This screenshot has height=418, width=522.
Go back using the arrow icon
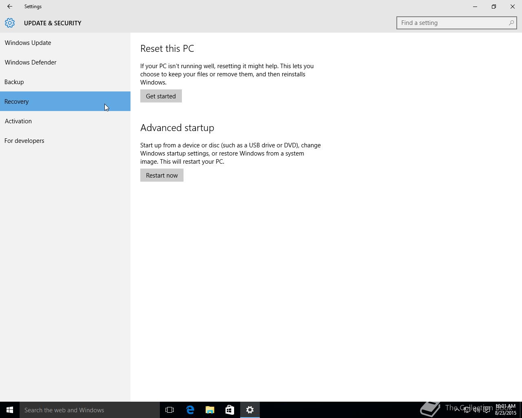click(x=9, y=7)
